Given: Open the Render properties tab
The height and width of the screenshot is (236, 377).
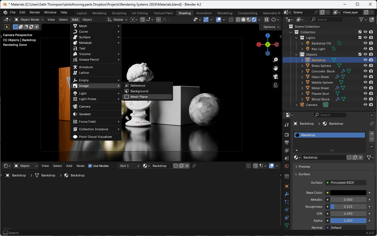Looking at the screenshot, I should coord(286,135).
